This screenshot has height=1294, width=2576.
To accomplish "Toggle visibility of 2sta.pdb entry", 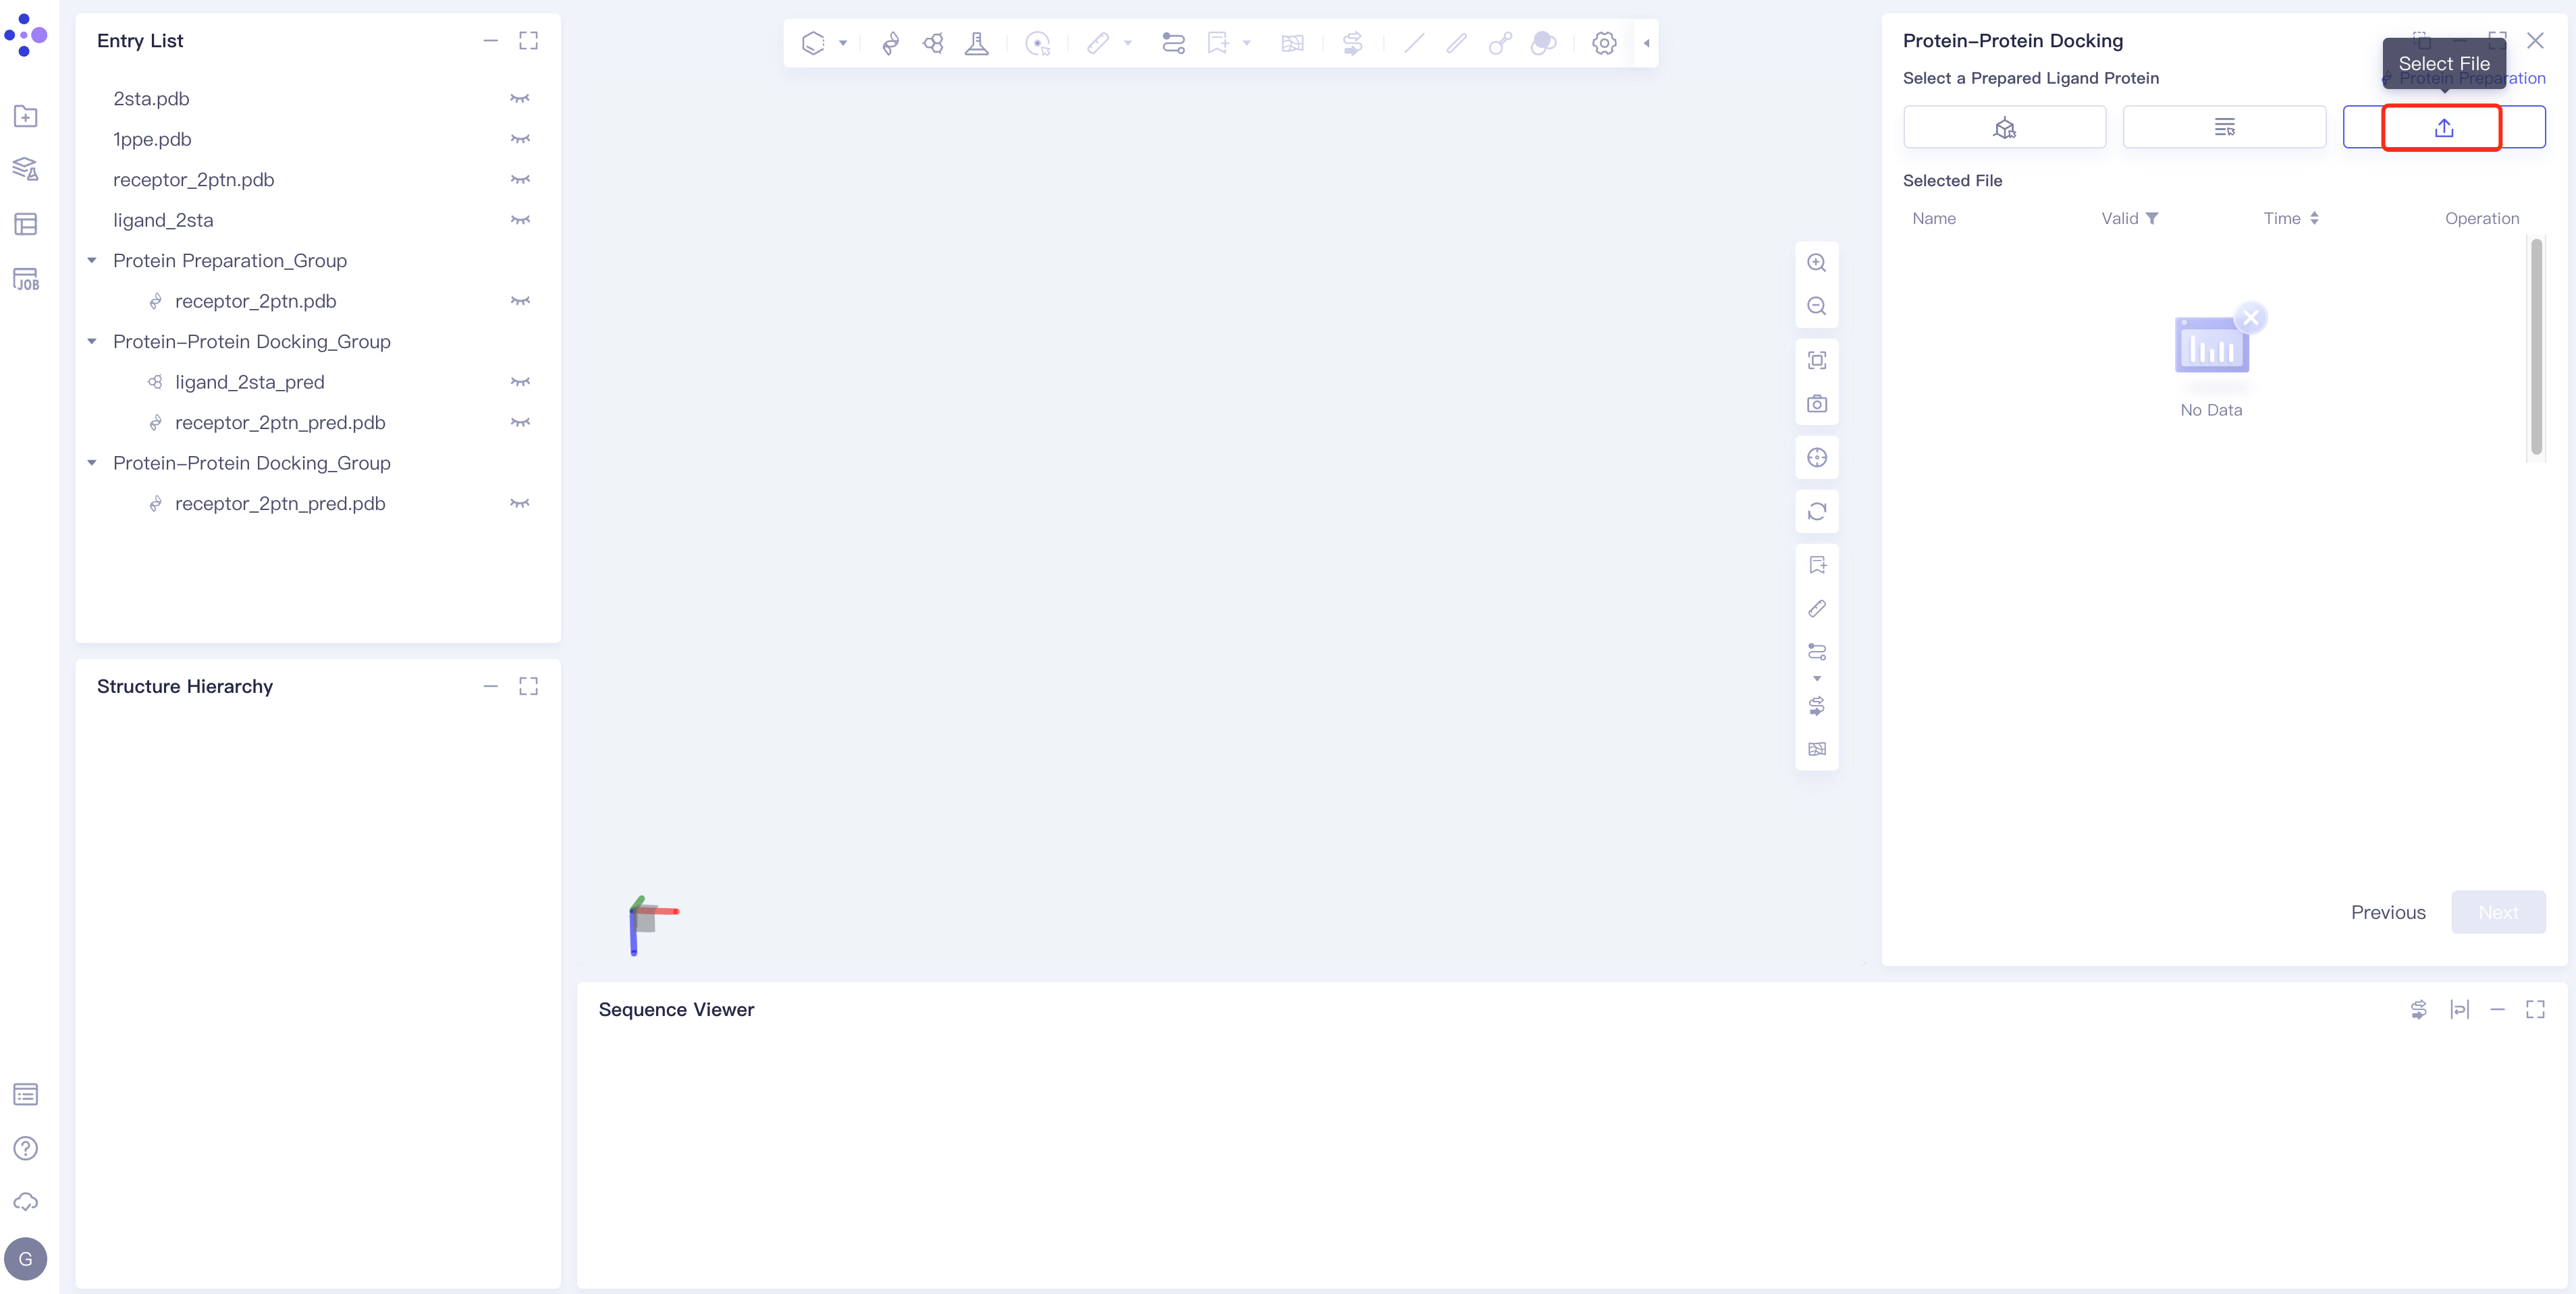I will pos(520,99).
